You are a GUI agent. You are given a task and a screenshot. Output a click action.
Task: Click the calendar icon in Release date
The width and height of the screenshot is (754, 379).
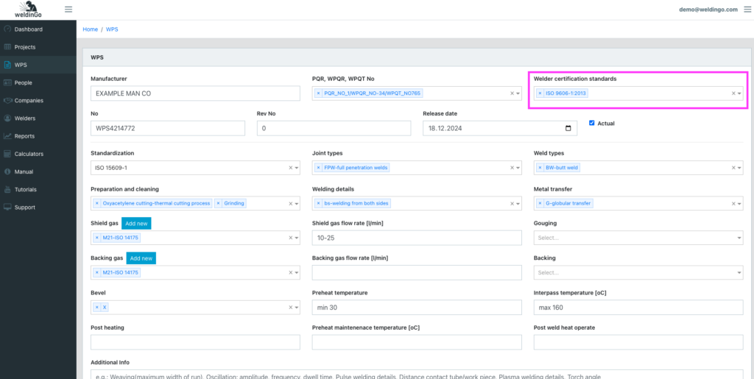pos(567,128)
